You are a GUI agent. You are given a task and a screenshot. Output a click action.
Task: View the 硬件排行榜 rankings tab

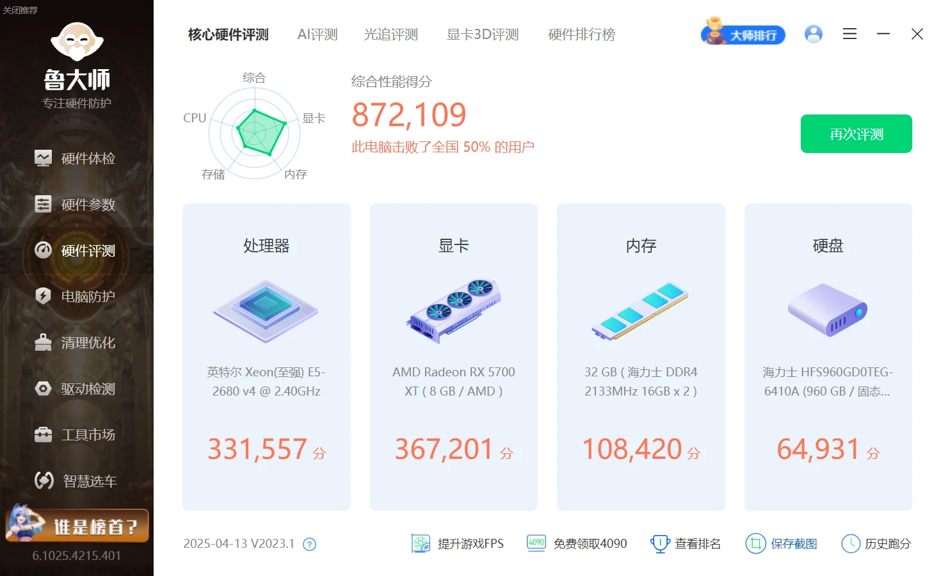click(x=581, y=35)
